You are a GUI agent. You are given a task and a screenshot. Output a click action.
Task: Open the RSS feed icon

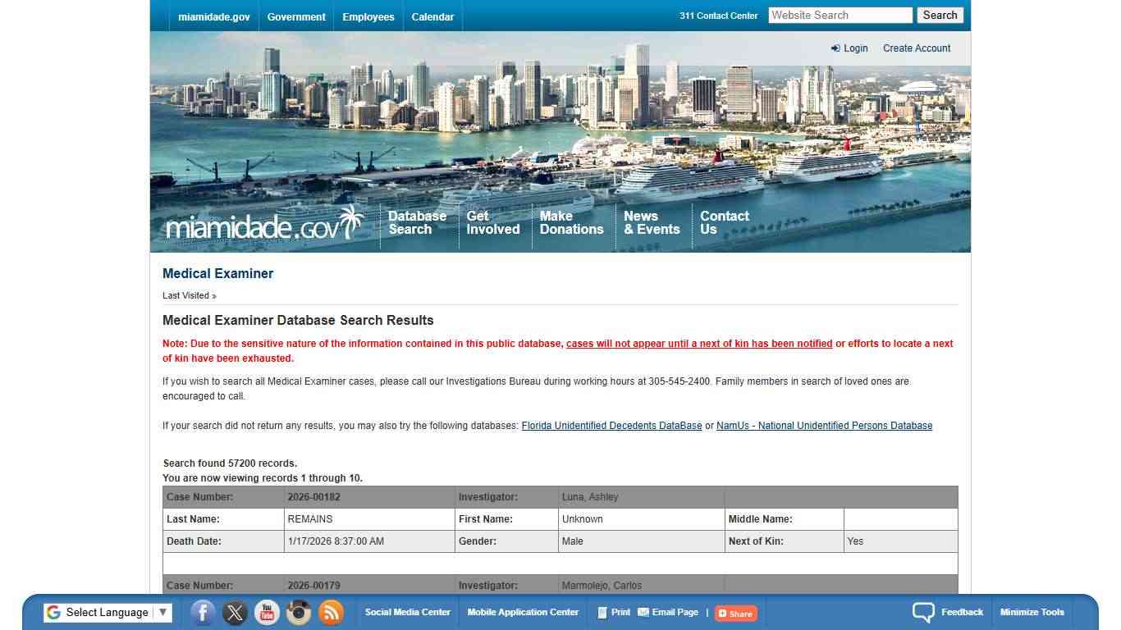tap(331, 612)
